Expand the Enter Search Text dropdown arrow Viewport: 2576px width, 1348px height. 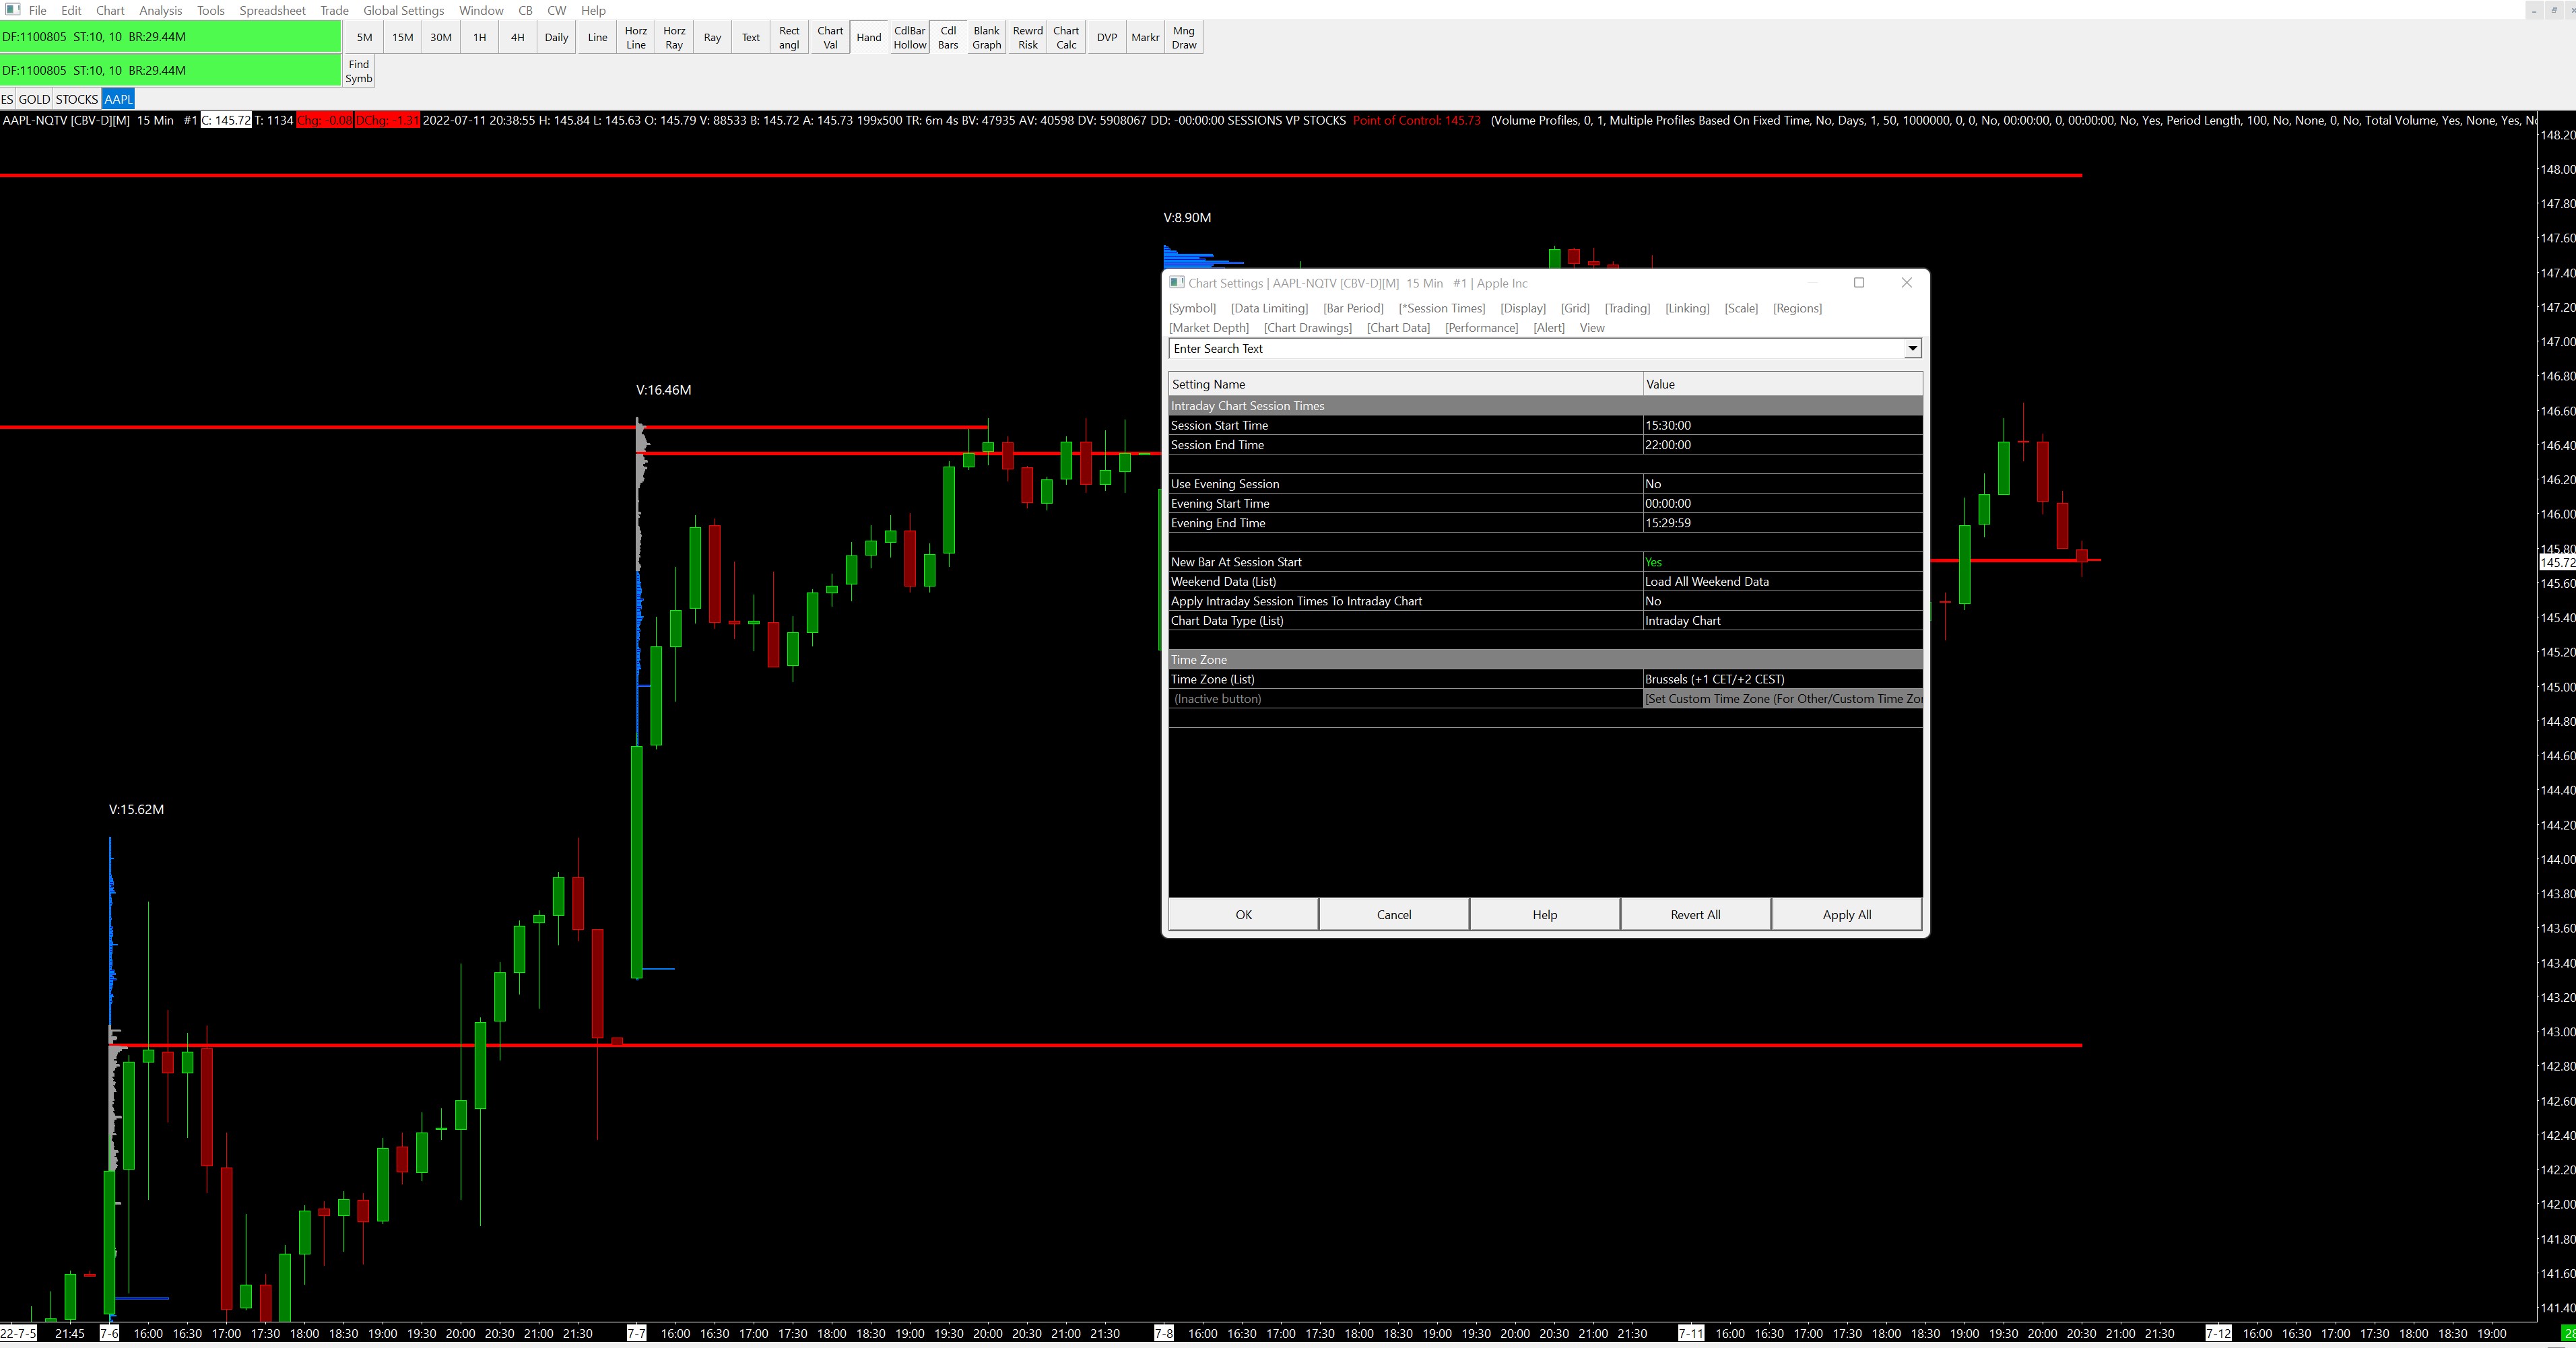pos(1911,349)
